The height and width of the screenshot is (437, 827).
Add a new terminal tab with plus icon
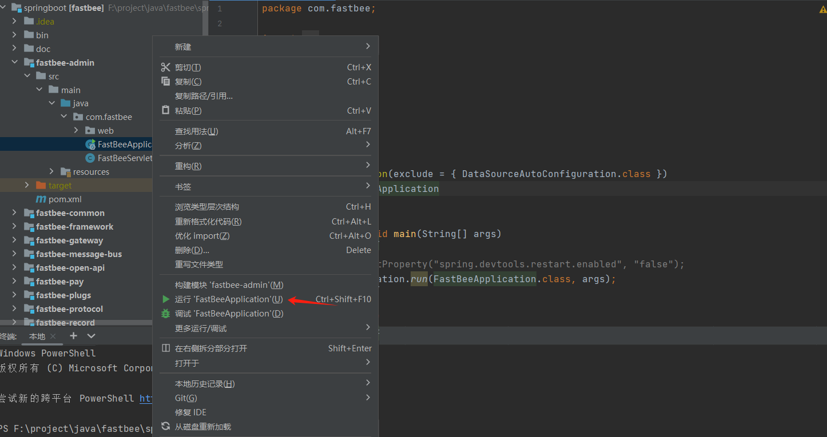point(73,336)
